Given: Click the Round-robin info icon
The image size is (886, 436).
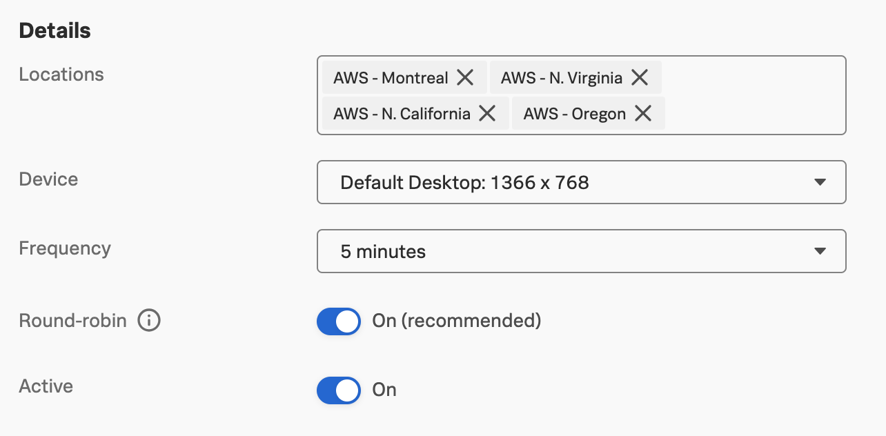Looking at the screenshot, I should click(149, 320).
